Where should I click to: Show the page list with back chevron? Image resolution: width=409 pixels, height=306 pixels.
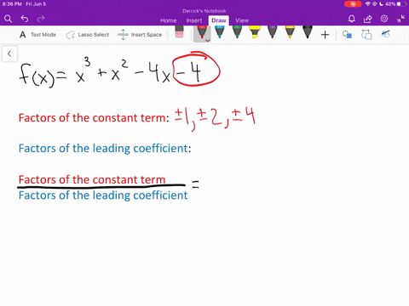[9, 54]
